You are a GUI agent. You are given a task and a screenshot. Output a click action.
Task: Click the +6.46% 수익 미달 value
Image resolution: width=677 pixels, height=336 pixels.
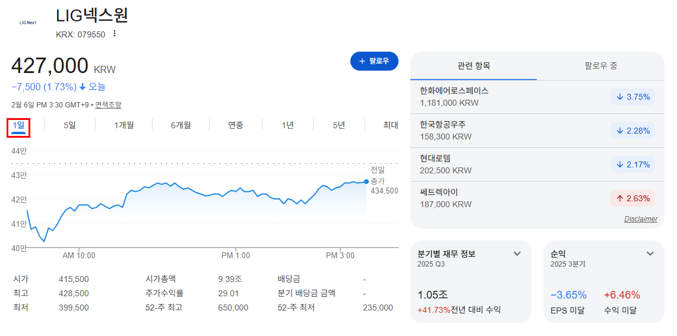coord(622,296)
